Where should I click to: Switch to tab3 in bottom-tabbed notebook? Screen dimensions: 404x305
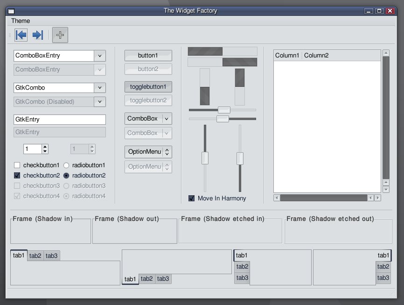click(x=163, y=279)
